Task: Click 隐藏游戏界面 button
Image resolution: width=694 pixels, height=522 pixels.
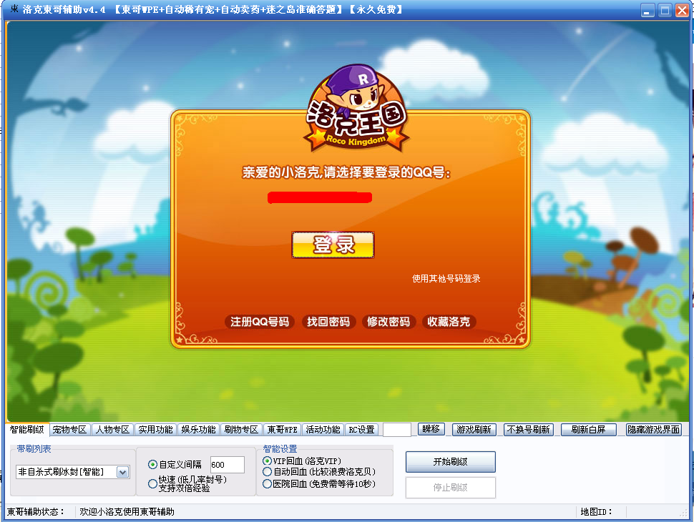Action: click(x=654, y=430)
